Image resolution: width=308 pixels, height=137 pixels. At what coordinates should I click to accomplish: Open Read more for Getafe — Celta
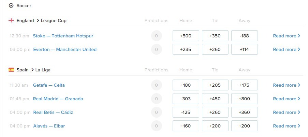[287, 85]
